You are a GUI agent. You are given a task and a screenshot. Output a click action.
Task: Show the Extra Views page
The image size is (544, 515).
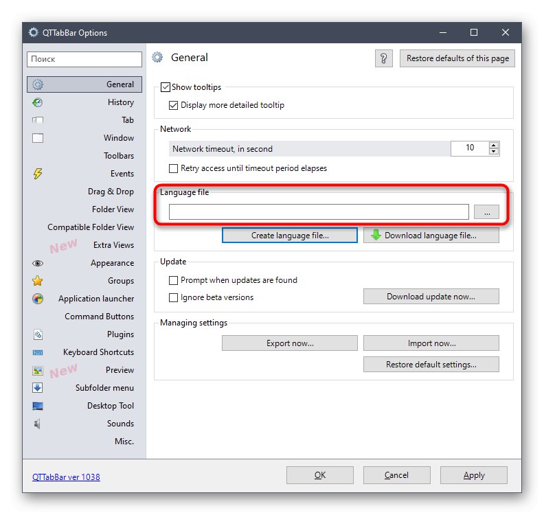pyautogui.click(x=84, y=245)
